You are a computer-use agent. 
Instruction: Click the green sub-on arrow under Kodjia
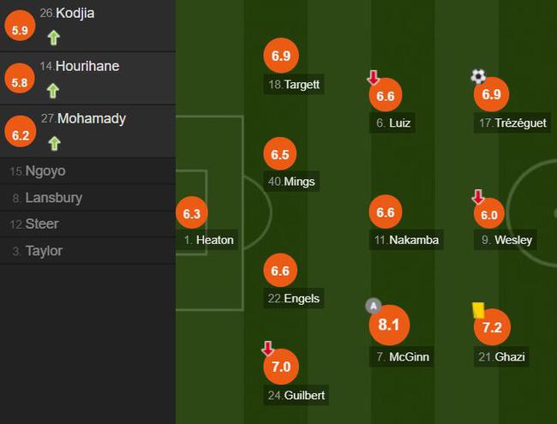tap(54, 38)
